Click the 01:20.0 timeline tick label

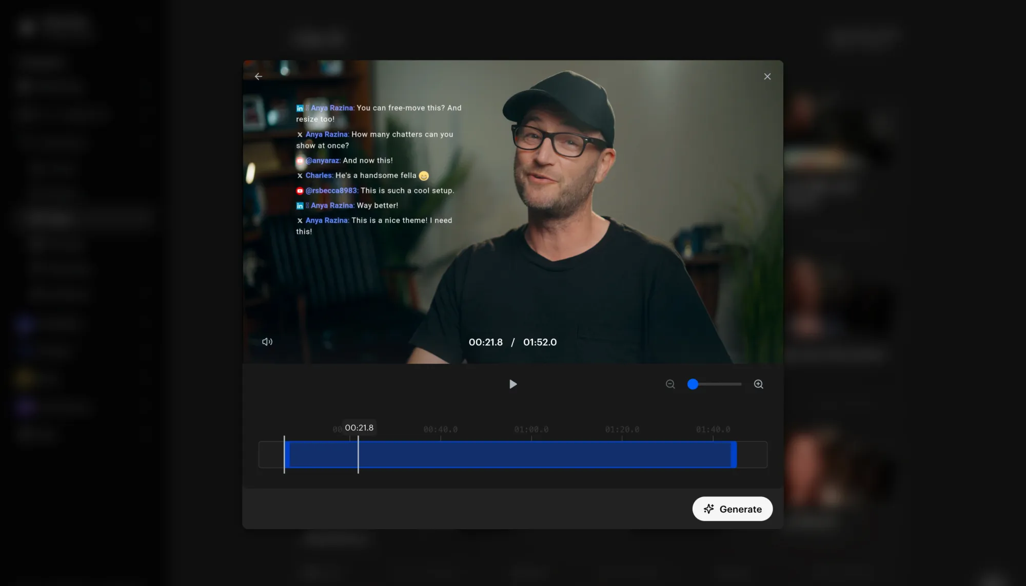[x=622, y=429]
